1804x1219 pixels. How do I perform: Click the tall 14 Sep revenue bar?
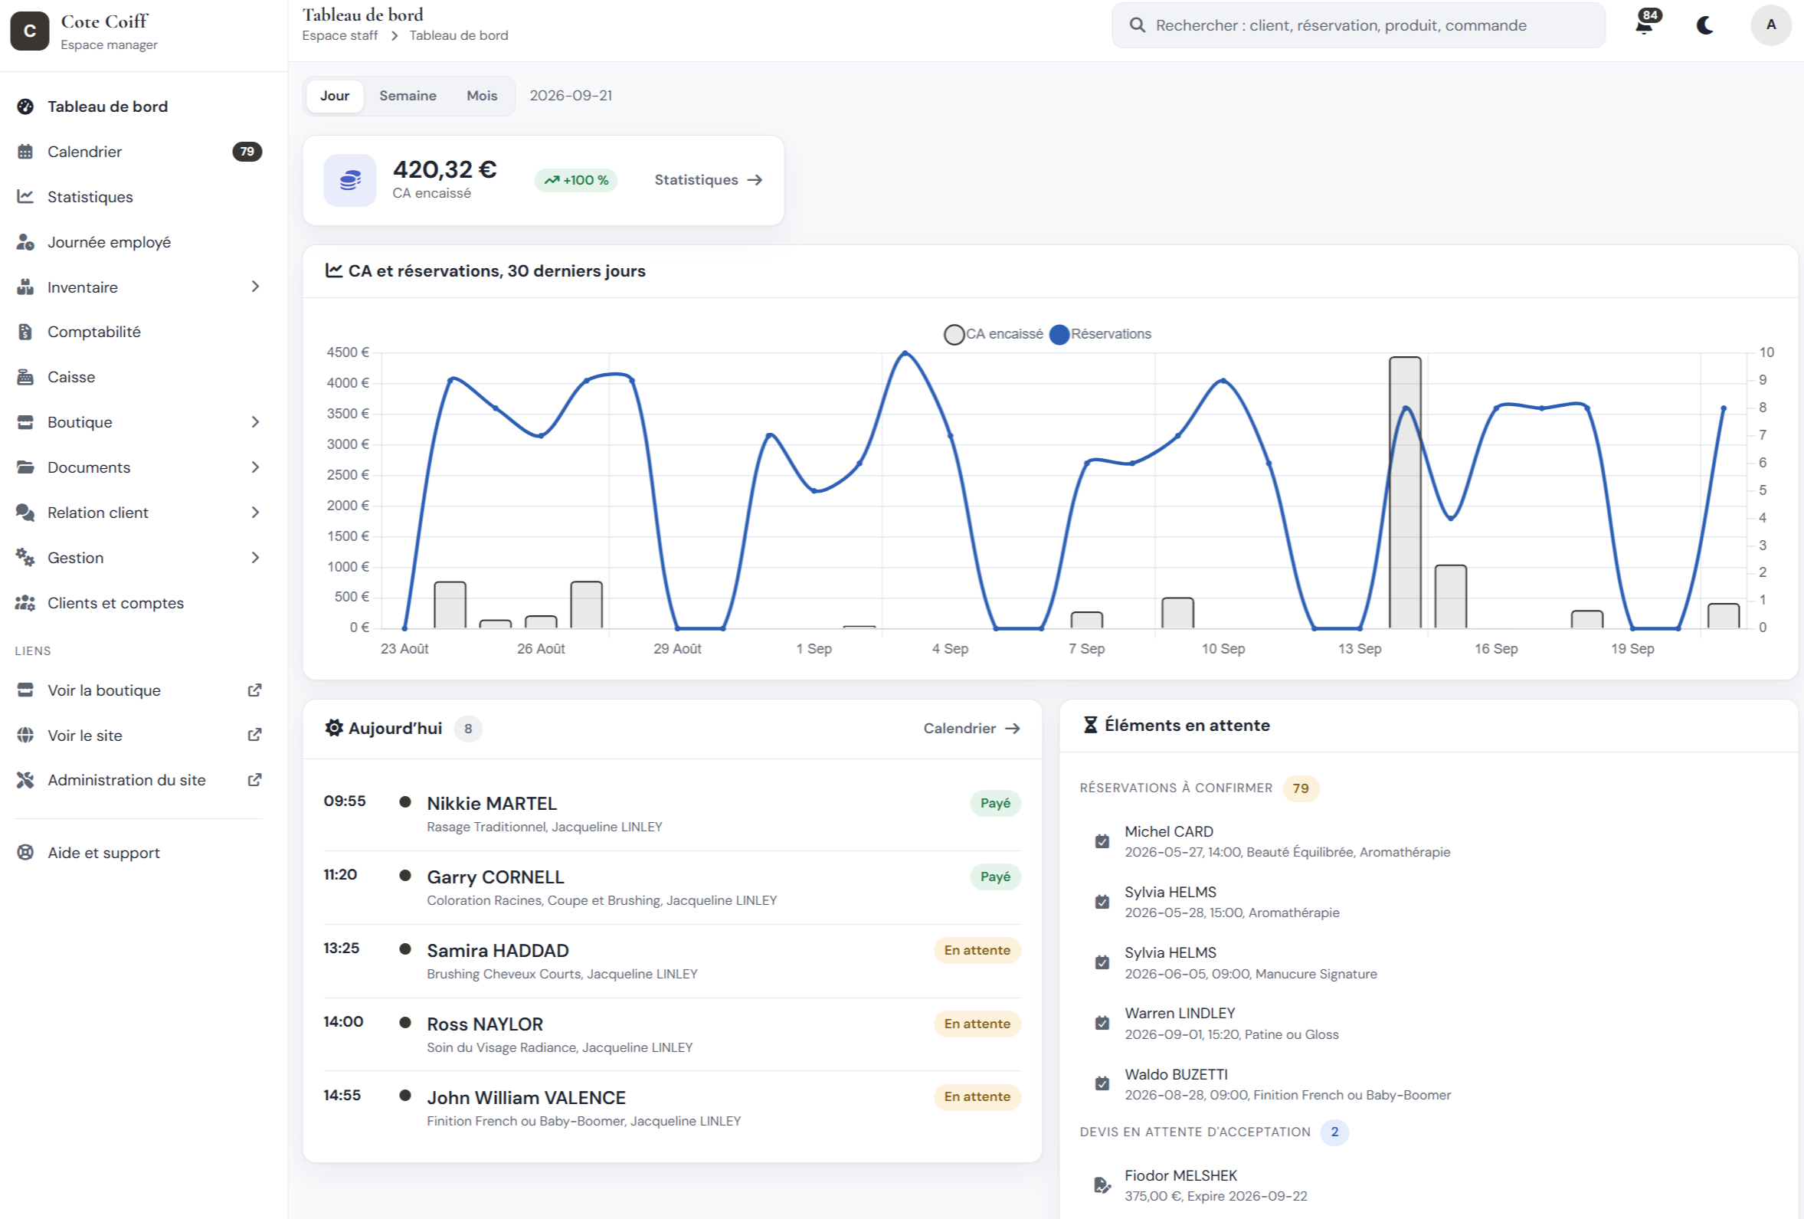click(1405, 492)
